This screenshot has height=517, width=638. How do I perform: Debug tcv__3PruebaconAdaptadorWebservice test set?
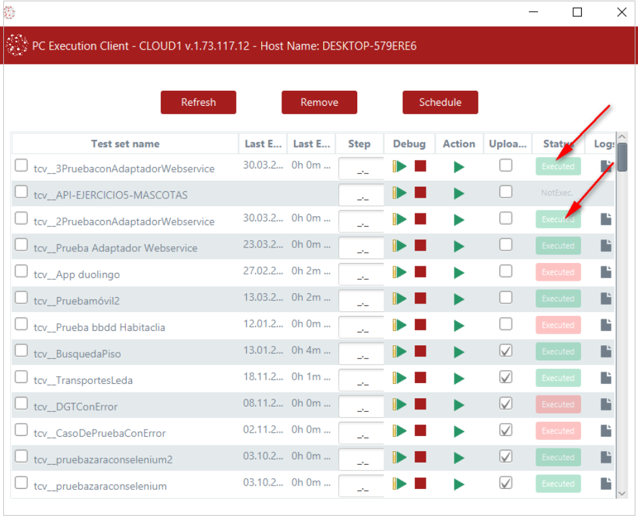click(399, 166)
